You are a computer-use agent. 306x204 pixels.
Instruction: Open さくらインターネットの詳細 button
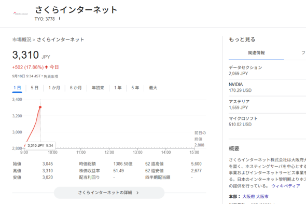pos(109,193)
